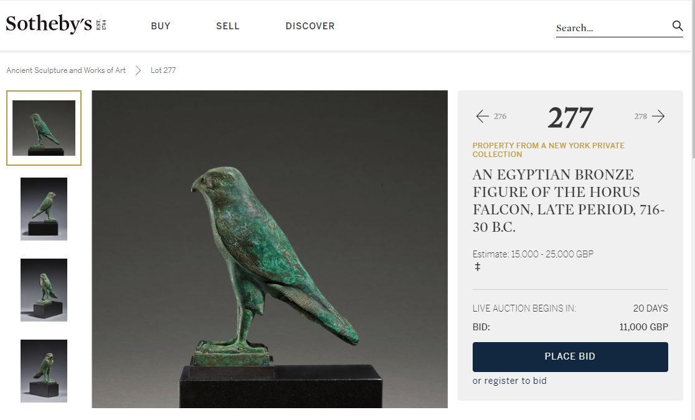Go to previous lot 276 arrow
Image resolution: width=695 pixels, height=420 pixels.
[x=483, y=116]
